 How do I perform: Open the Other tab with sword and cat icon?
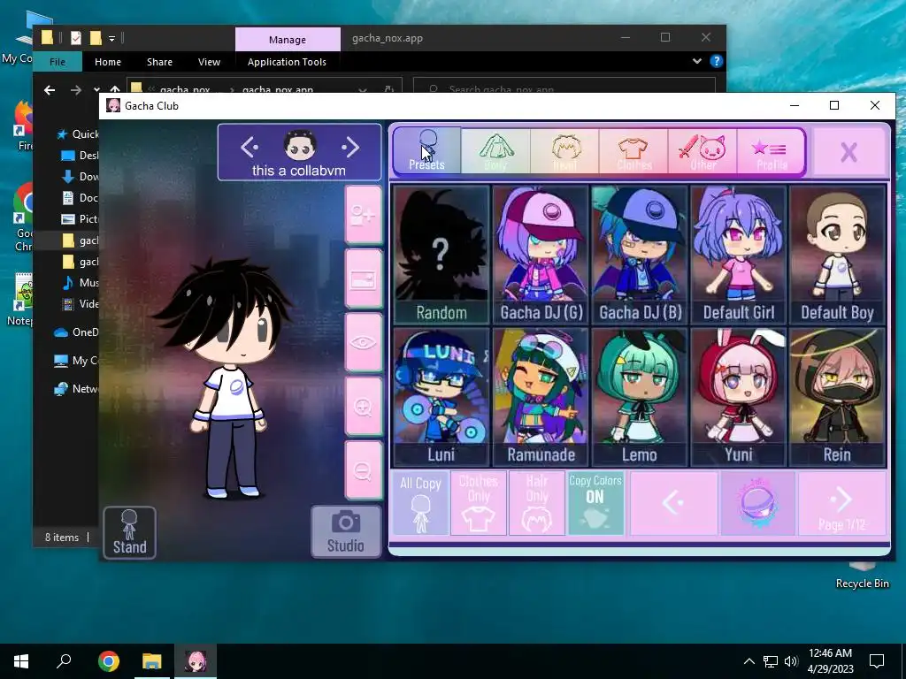[x=702, y=150]
